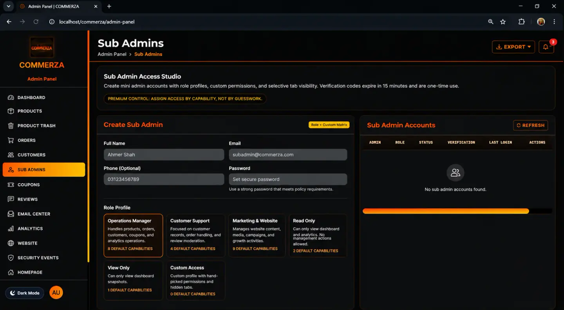Open the Coupons ticket icon
Image resolution: width=564 pixels, height=310 pixels.
pyautogui.click(x=11, y=185)
